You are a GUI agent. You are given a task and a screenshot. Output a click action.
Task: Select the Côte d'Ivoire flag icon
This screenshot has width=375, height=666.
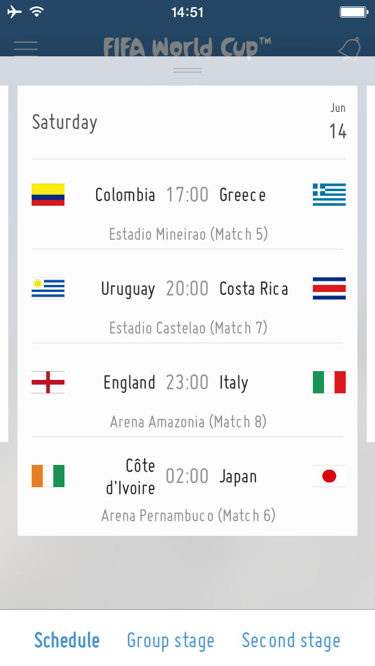tap(48, 476)
